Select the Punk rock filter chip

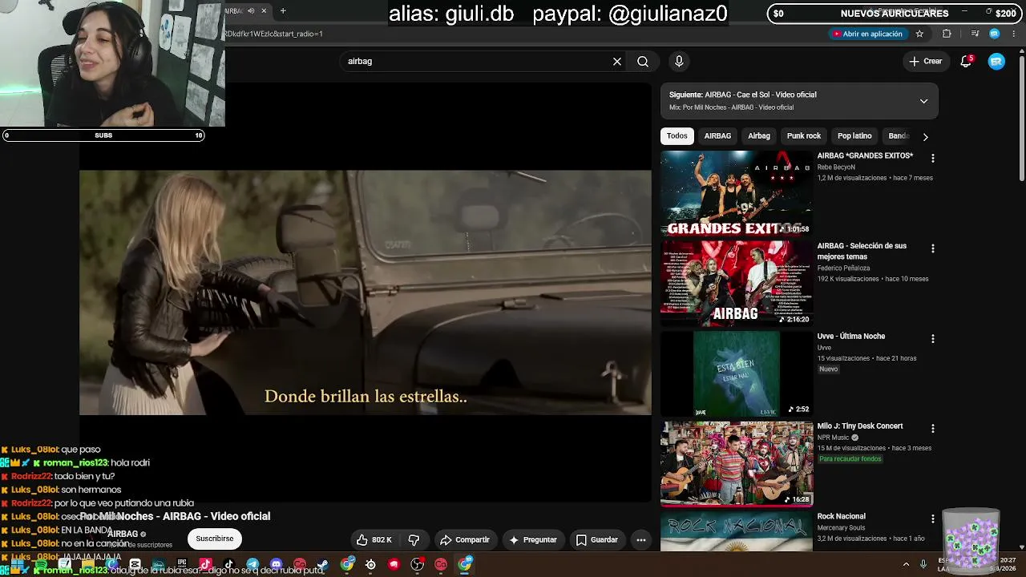(x=804, y=136)
